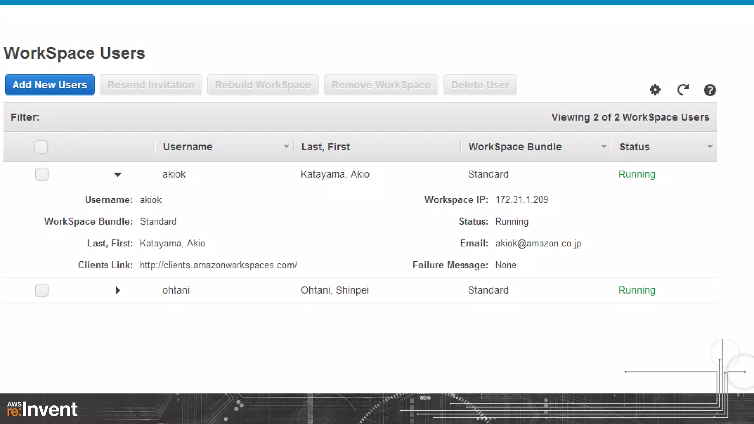Check the akiok user row checkbox
The image size is (754, 424).
coord(42,174)
